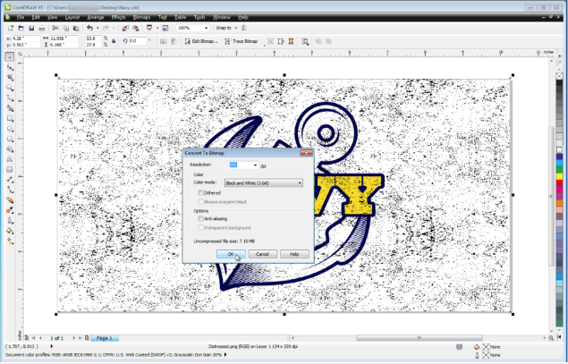This screenshot has width=568, height=364.
Task: Open the Bitmaps menu
Action: coord(141,17)
